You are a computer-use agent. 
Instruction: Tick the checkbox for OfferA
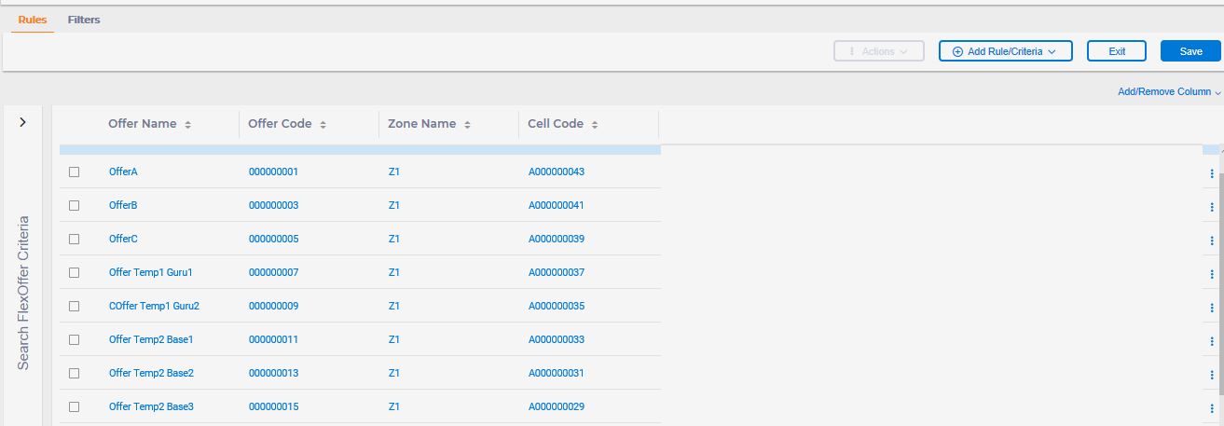click(75, 172)
